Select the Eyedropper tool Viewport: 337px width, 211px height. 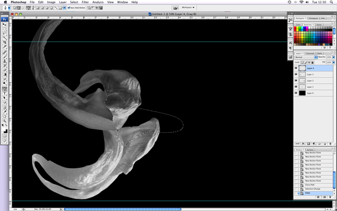(4, 112)
